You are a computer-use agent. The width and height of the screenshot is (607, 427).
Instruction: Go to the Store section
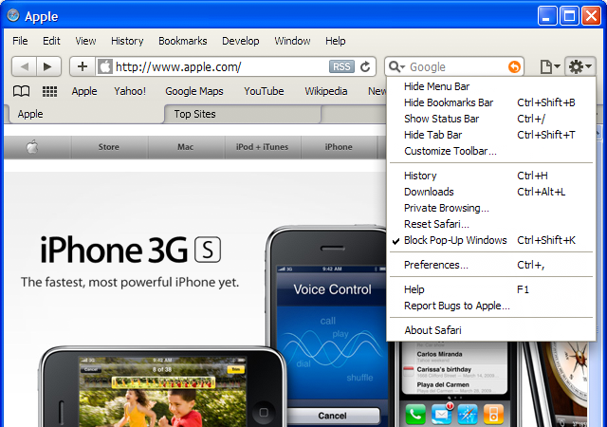point(109,147)
